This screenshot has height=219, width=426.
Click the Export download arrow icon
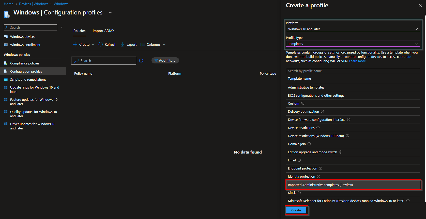pyautogui.click(x=122, y=44)
